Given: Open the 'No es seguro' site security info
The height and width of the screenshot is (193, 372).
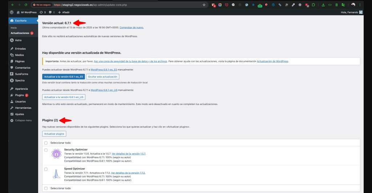Looking at the screenshot, I should tap(42, 5).
